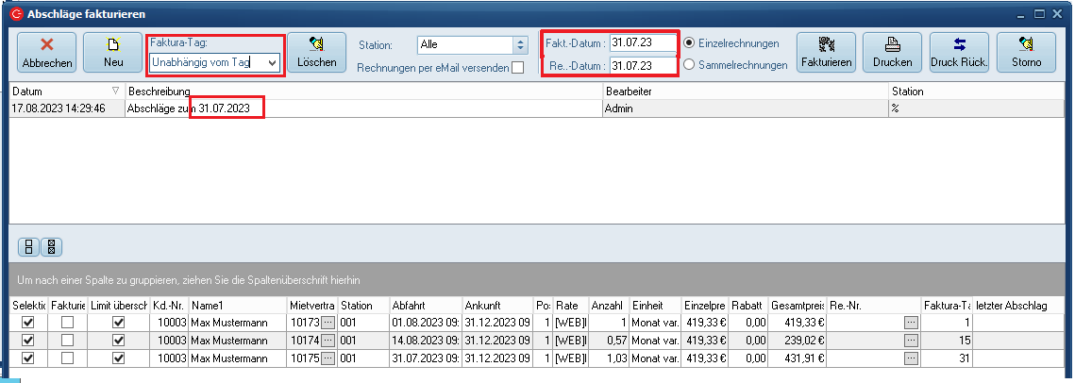This screenshot has height=383, width=1075.
Task: Click the Name1 column header
Action: click(237, 306)
